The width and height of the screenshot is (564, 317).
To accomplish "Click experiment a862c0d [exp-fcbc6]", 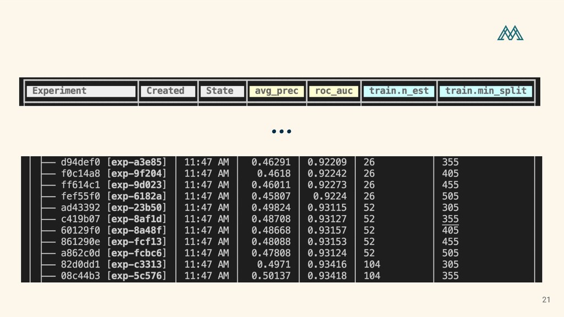I will coord(113,253).
